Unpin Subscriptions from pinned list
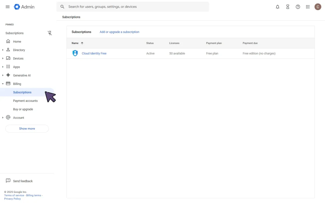 coord(50,33)
